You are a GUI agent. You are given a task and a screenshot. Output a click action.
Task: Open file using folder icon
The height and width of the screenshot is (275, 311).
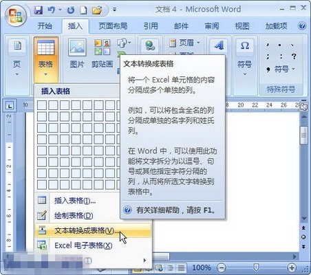tap(97, 10)
